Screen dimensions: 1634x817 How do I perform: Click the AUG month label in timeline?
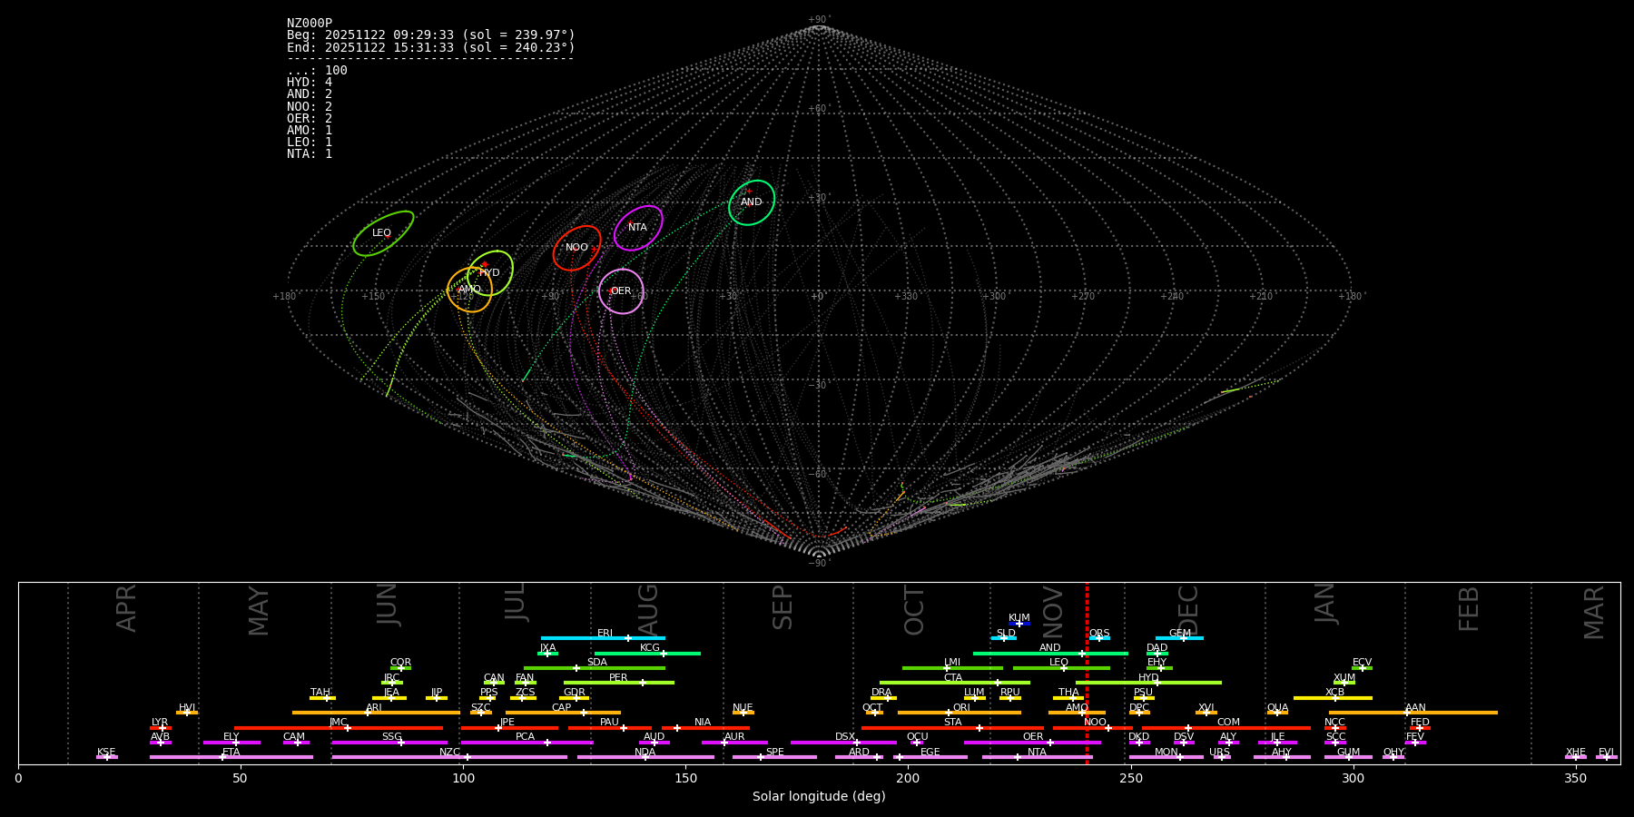tap(648, 610)
